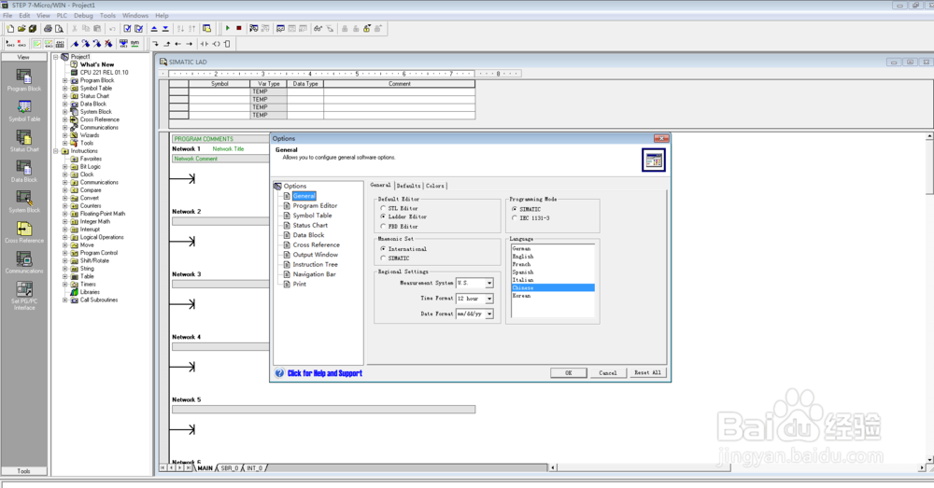Click the Network 1 comment field
This screenshot has width=934, height=488.
click(x=221, y=159)
